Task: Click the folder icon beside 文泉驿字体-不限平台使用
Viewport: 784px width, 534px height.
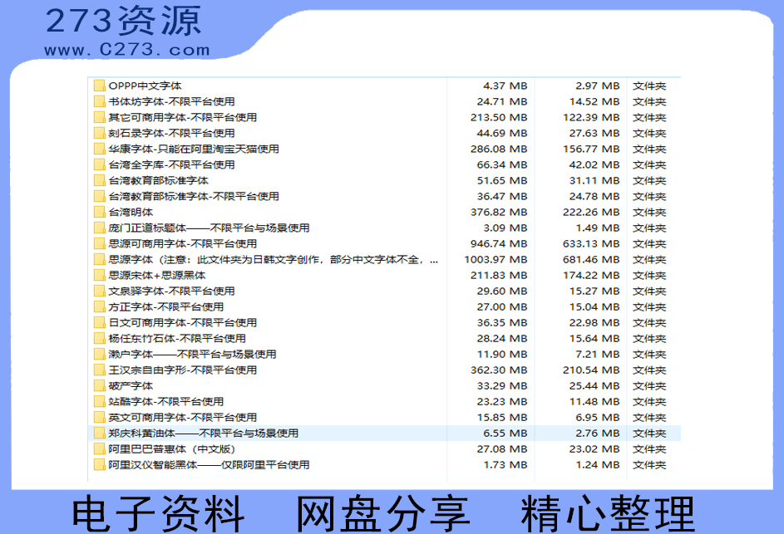Action: pos(100,291)
